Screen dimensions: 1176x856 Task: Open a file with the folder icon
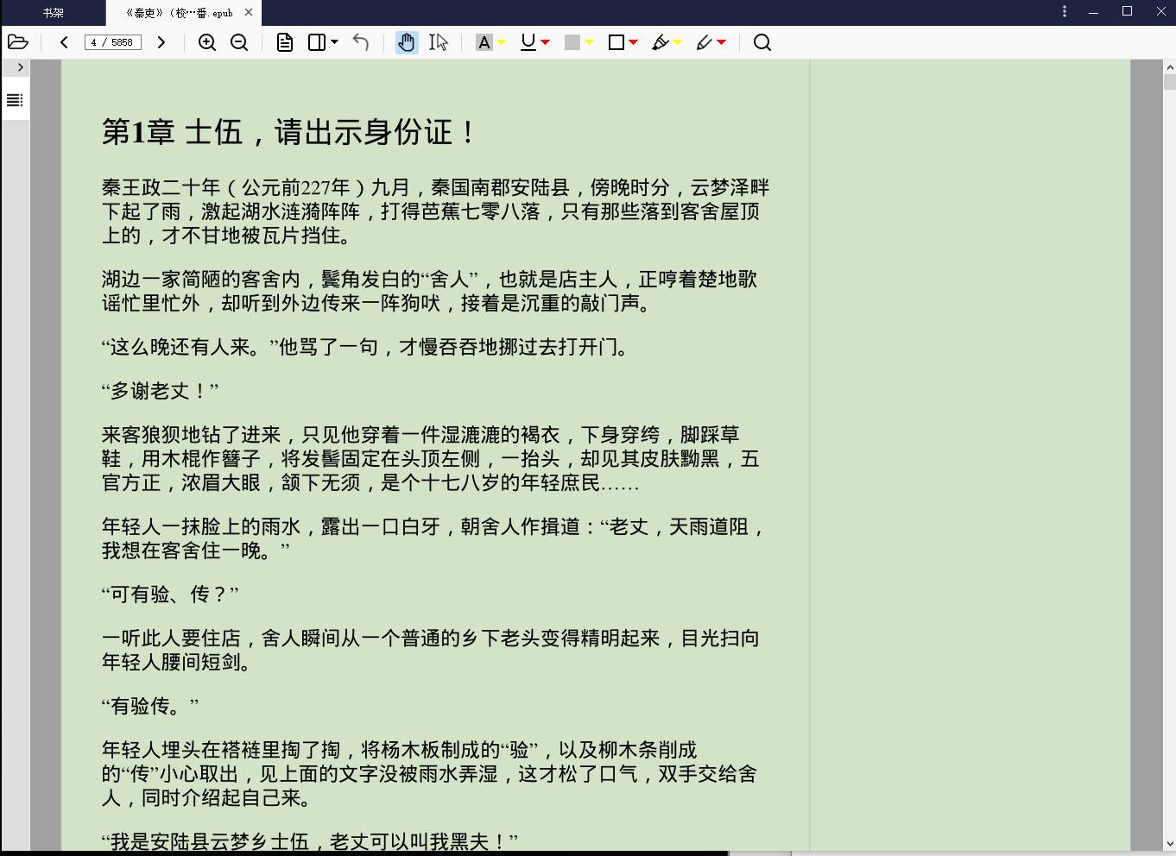(18, 42)
